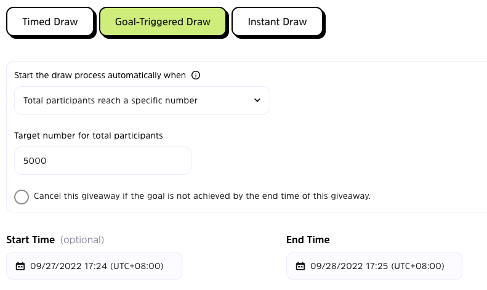
Task: Open the 'Total participants reach a specific number' dropdown
Action: click(142, 100)
